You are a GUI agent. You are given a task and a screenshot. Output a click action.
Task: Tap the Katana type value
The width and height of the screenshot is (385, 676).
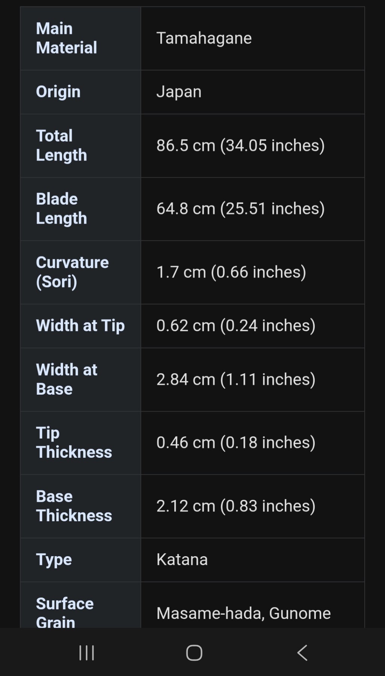182,560
